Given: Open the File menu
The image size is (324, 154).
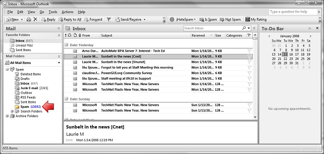Looking at the screenshot, I should [10, 12].
